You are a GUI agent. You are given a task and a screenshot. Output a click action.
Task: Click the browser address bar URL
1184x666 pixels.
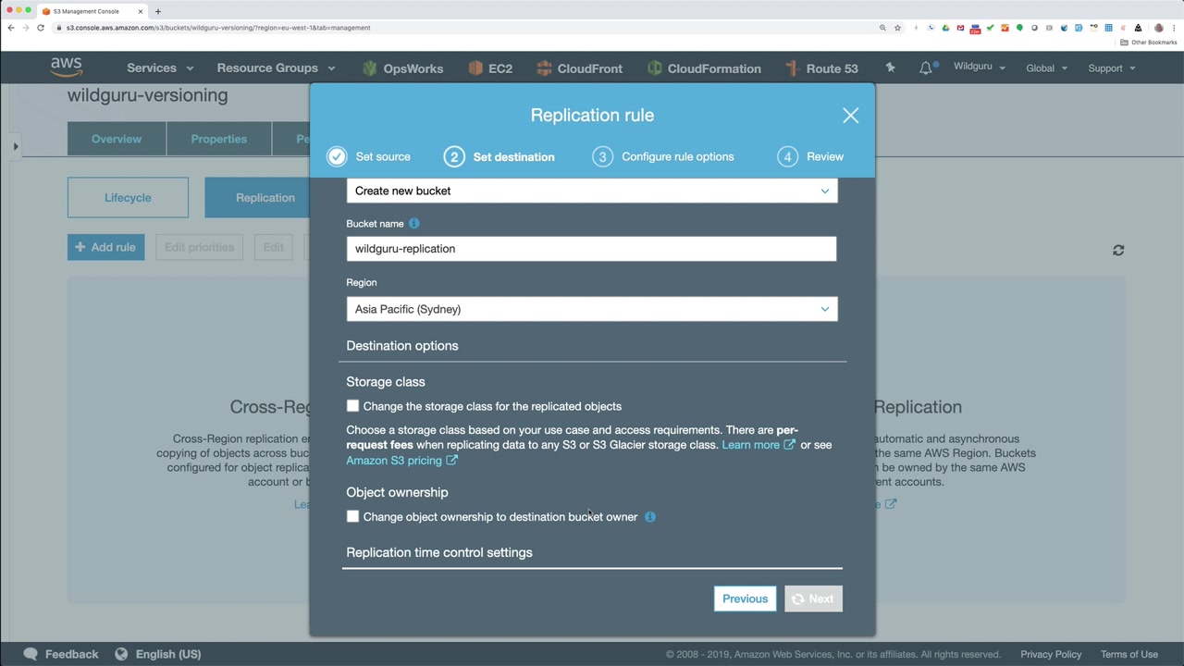pyautogui.click(x=218, y=28)
